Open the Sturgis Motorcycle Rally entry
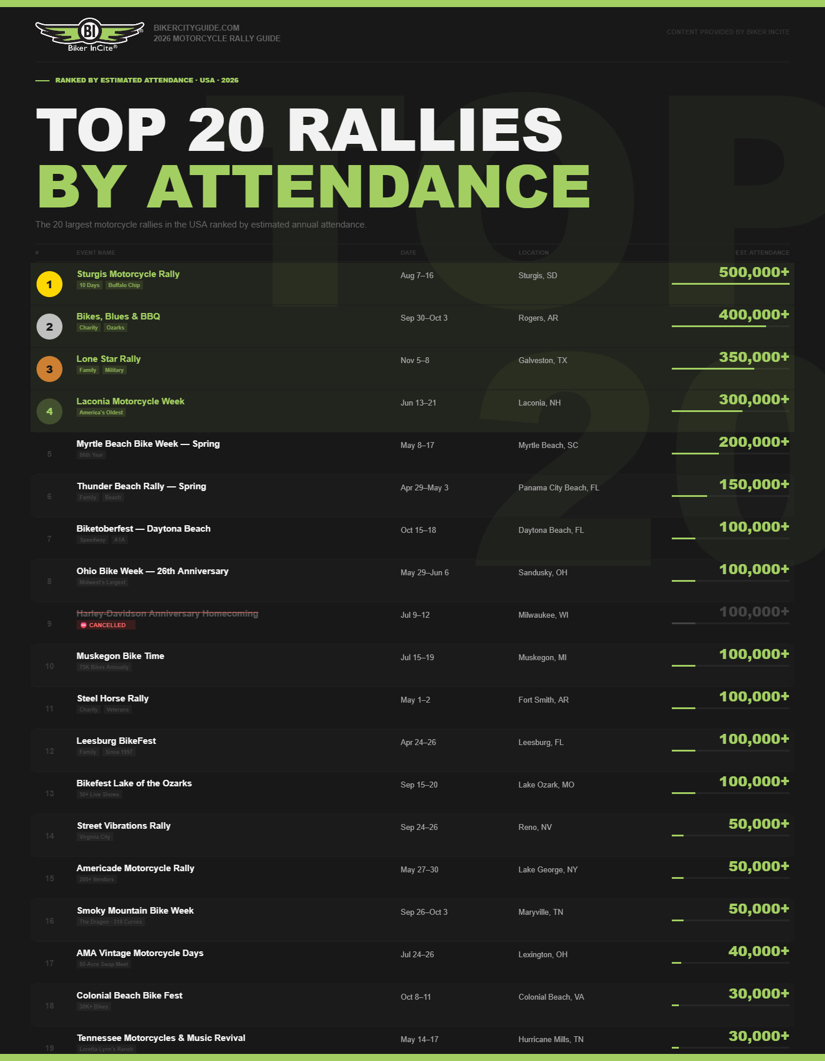825x1061 pixels. 128,274
